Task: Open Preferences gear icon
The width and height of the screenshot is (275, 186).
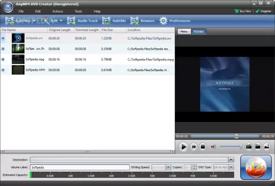Action: [163, 21]
